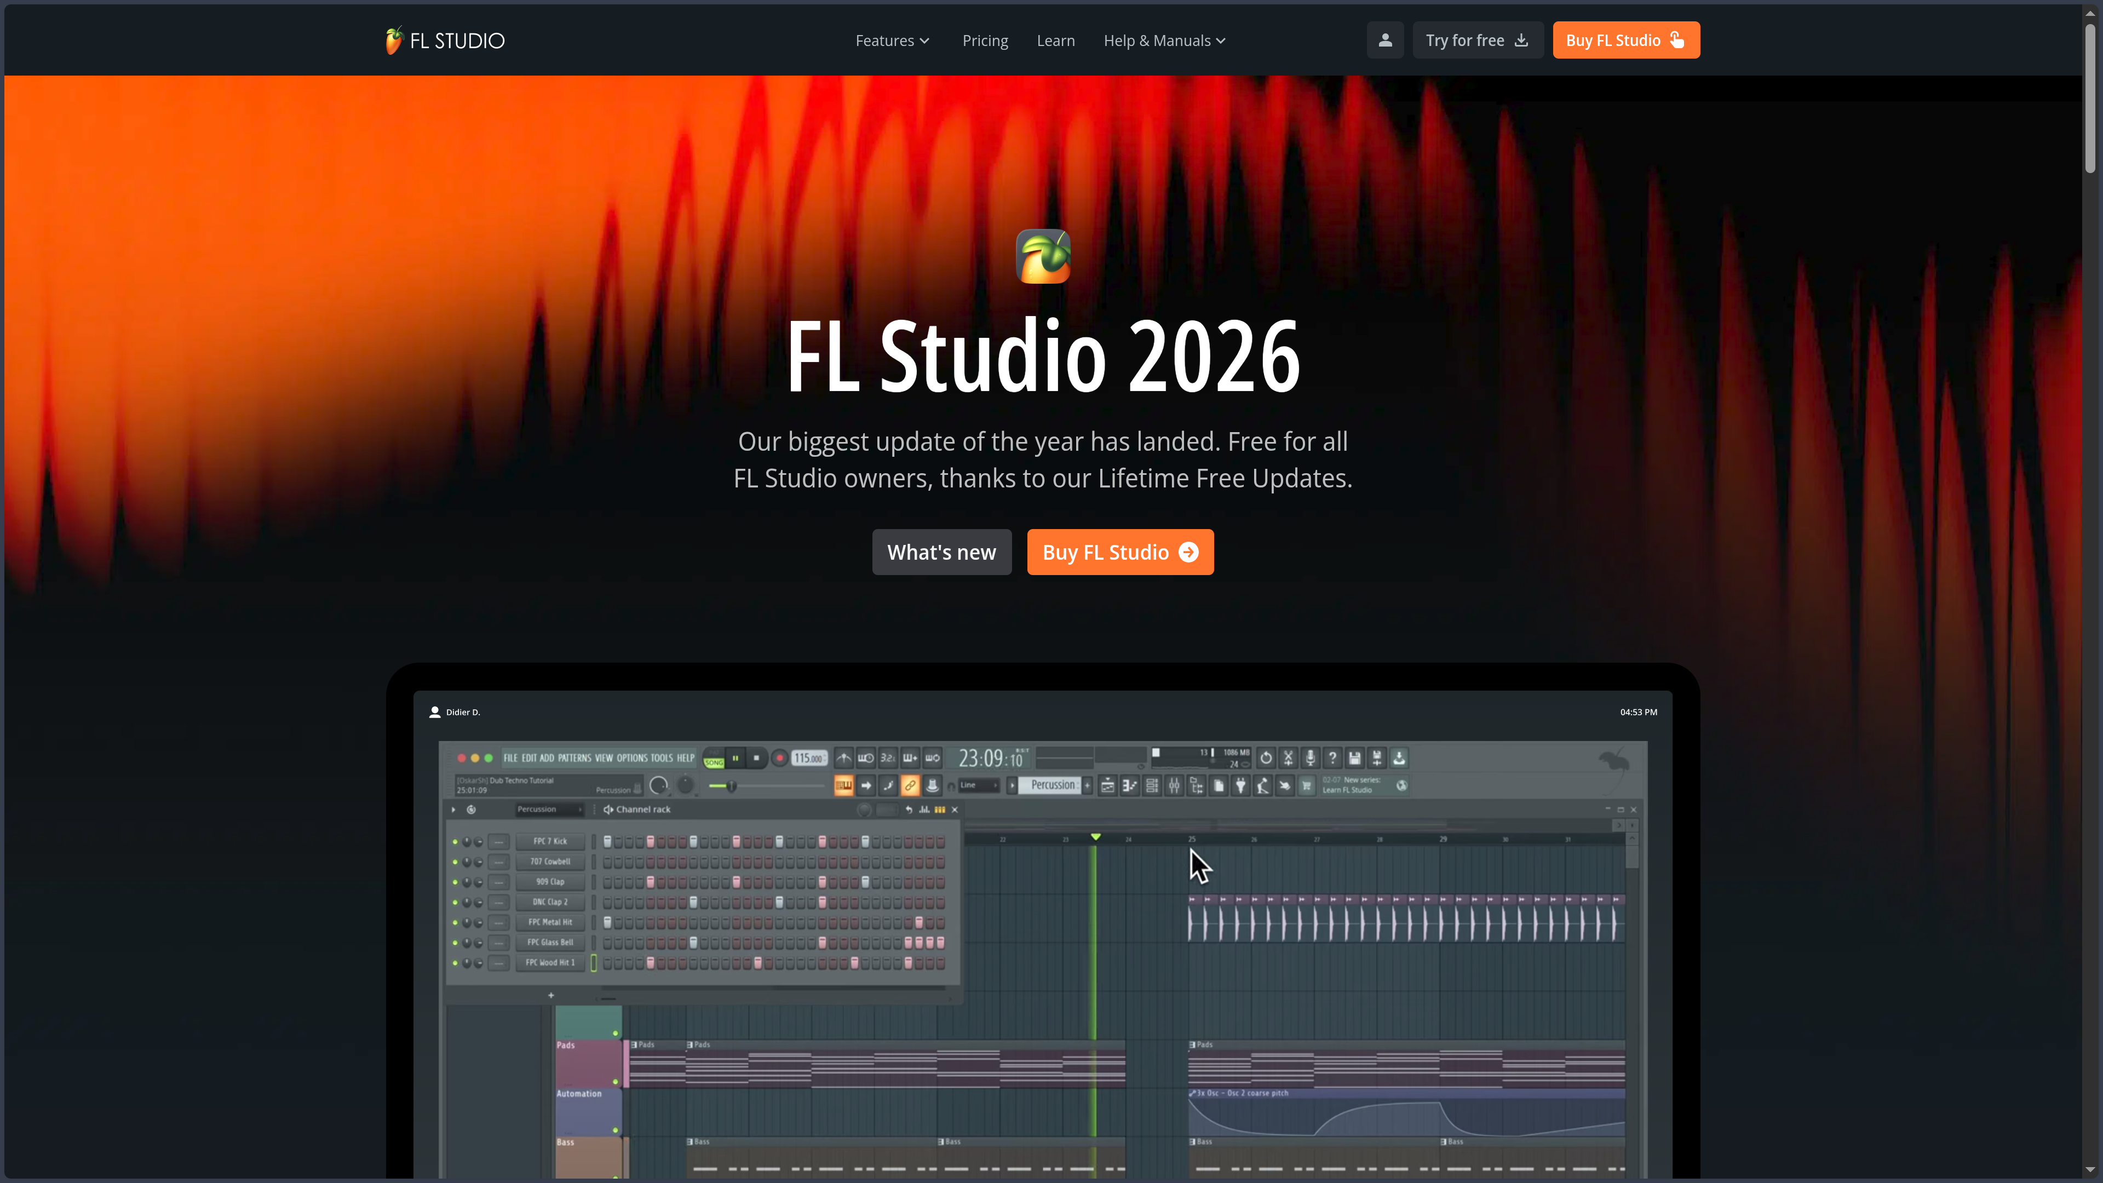
Task: Mute the FPC 7 Kick channel LED
Action: [455, 842]
